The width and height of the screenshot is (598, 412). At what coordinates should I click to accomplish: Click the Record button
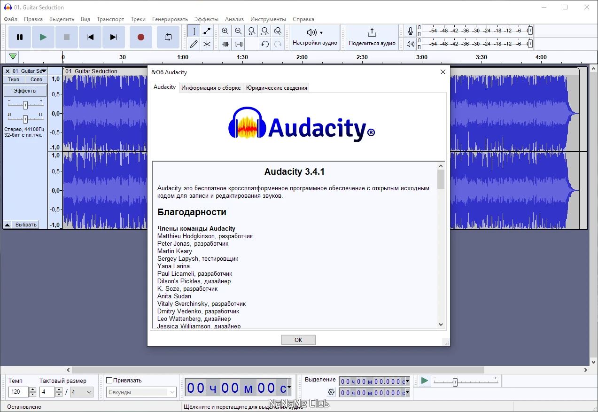140,37
